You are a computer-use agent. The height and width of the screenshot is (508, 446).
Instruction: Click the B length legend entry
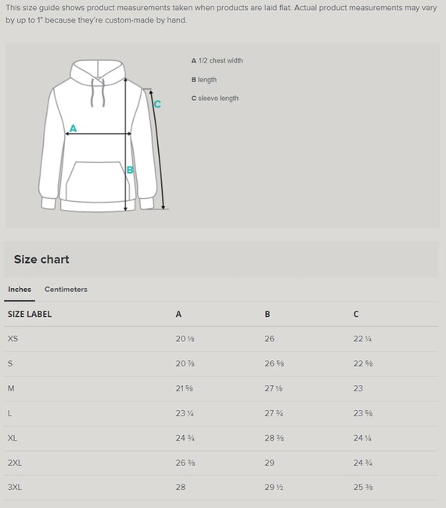tap(204, 80)
